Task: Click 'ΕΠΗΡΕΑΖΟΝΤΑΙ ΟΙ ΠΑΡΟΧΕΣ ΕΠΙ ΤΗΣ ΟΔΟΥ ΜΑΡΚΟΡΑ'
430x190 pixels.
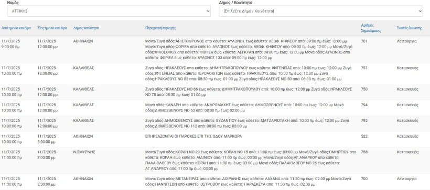Action: [x=193, y=136]
